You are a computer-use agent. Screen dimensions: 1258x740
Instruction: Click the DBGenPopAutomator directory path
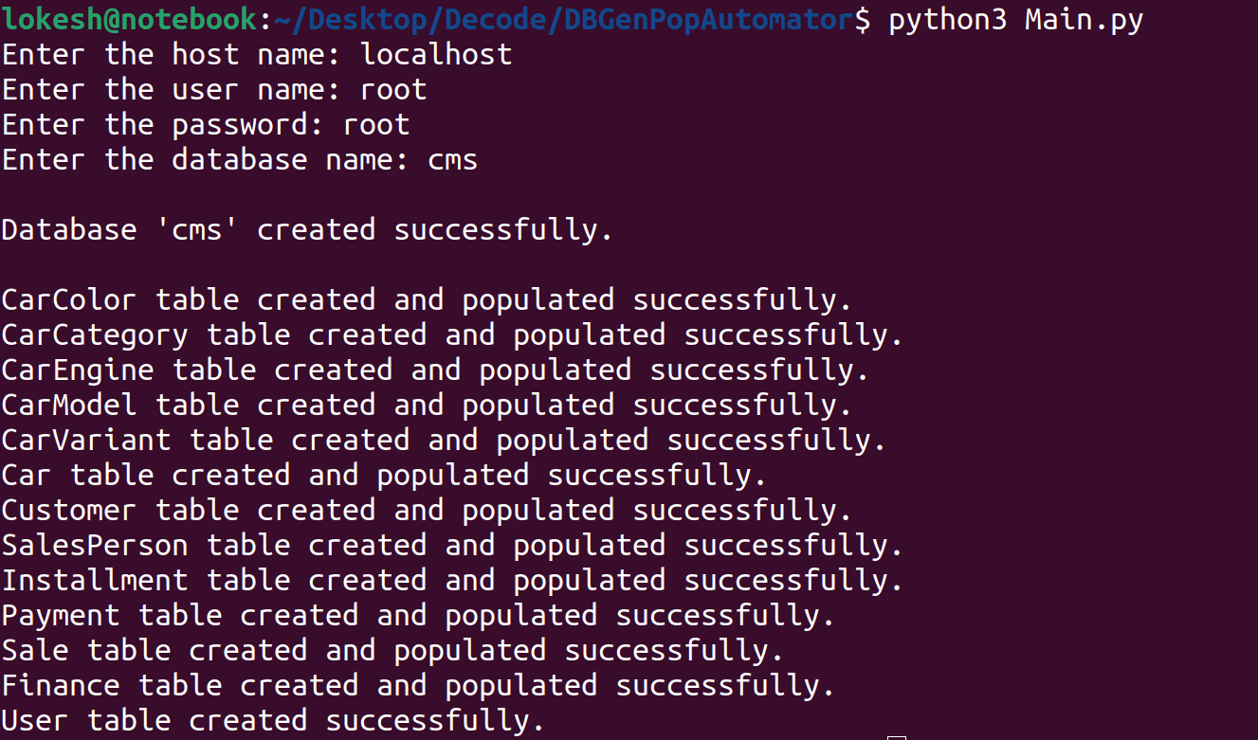(707, 19)
